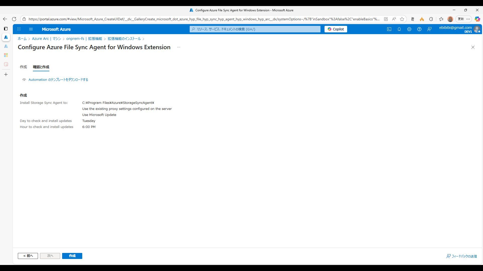Click Microsoft Azure home title
Image resolution: width=483 pixels, height=271 pixels.
tap(56, 29)
